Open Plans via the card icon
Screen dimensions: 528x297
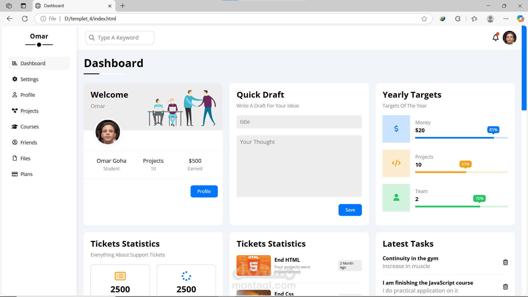15,174
